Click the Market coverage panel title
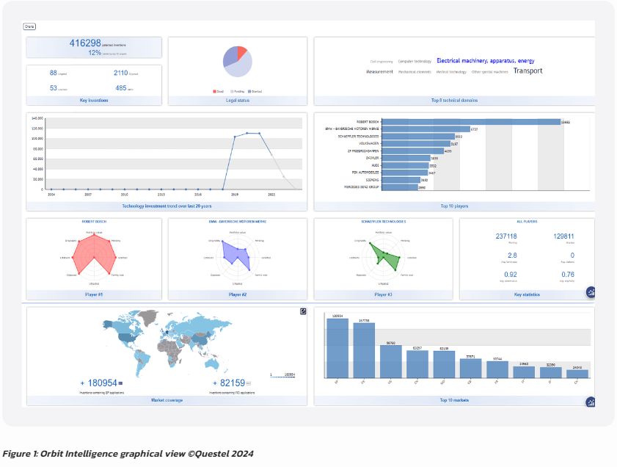The height and width of the screenshot is (467, 617). pyautogui.click(x=167, y=400)
